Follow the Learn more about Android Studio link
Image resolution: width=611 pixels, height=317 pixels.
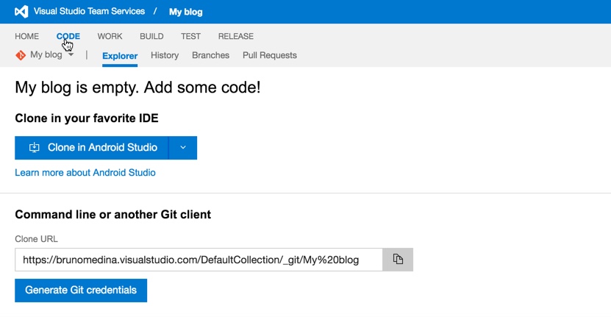(x=85, y=173)
